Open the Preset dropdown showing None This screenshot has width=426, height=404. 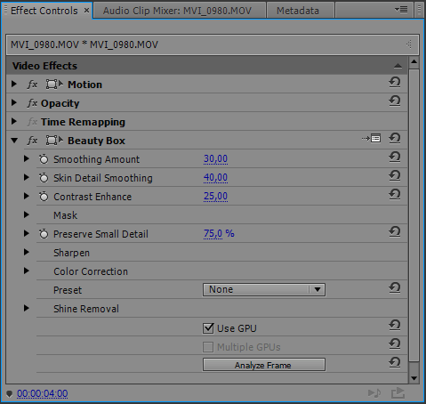pyautogui.click(x=264, y=289)
